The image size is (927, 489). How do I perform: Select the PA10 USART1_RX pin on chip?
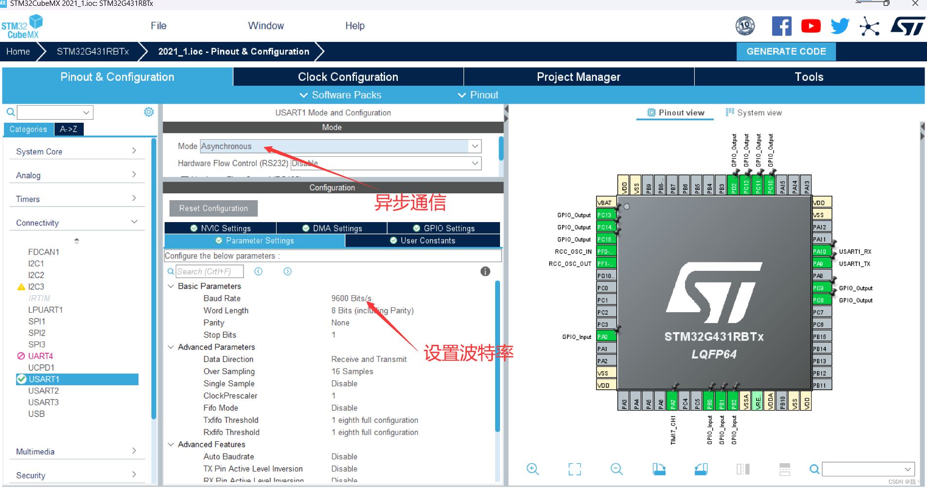click(822, 251)
